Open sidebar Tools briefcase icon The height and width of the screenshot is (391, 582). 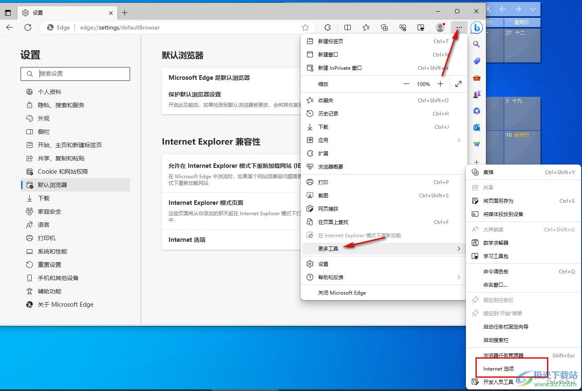[477, 78]
